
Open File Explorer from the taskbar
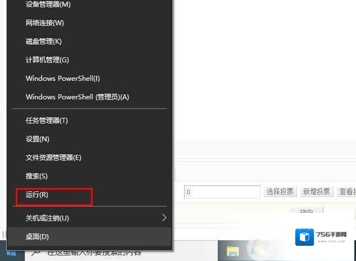(x=232, y=251)
